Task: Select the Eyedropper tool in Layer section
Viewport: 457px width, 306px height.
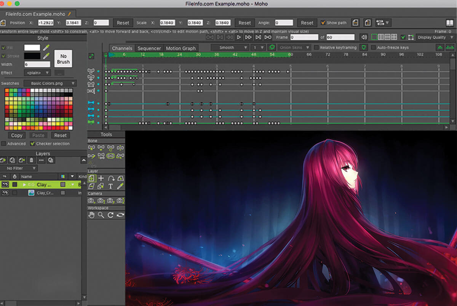Action: point(120,186)
